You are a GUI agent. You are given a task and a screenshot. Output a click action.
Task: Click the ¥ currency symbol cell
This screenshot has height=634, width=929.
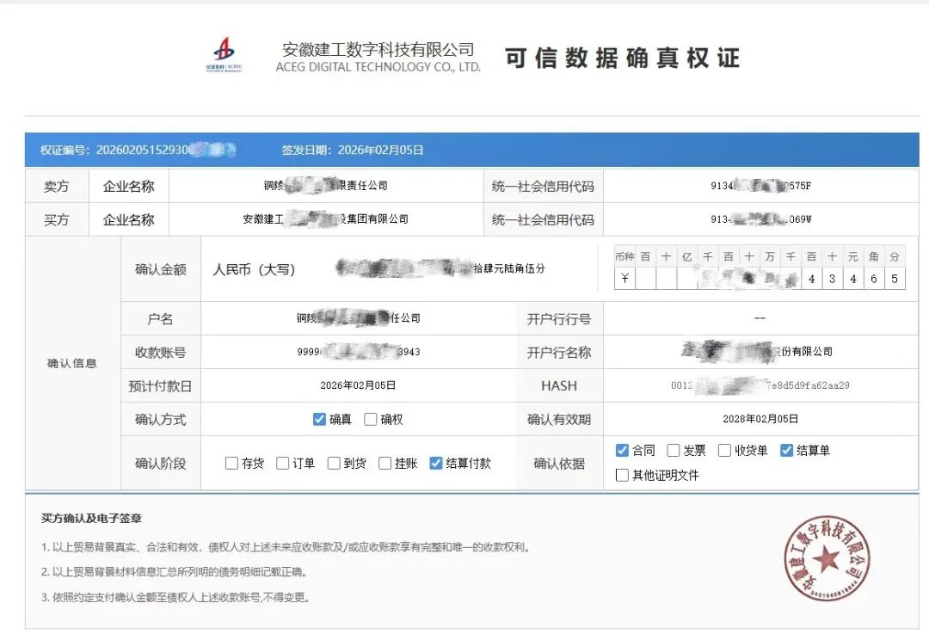624,279
